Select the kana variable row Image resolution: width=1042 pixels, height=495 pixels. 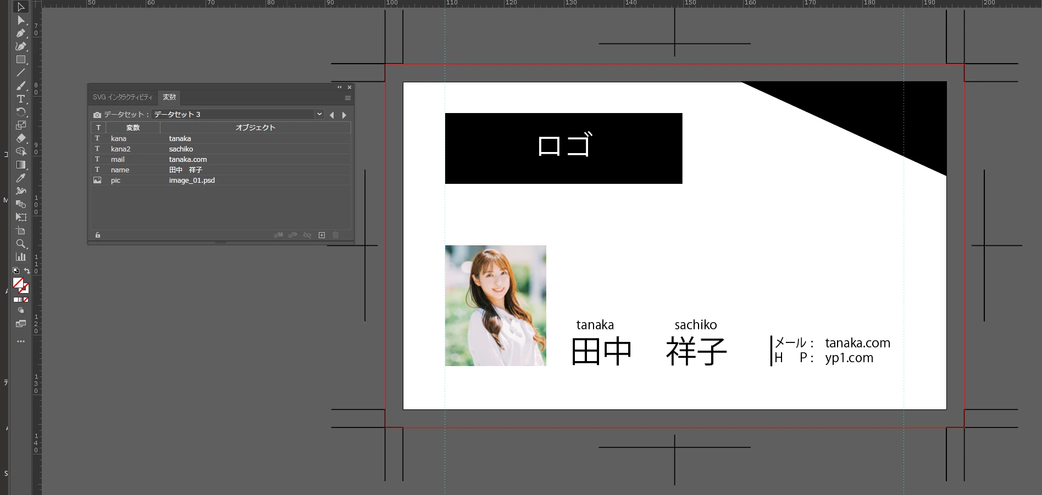coord(220,138)
